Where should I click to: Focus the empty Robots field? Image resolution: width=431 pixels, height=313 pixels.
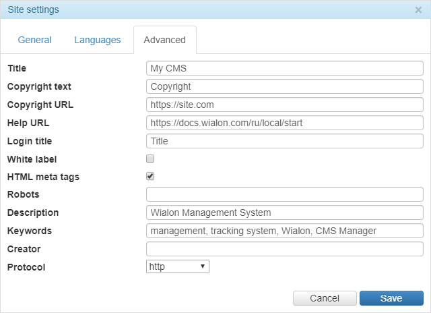click(x=284, y=194)
